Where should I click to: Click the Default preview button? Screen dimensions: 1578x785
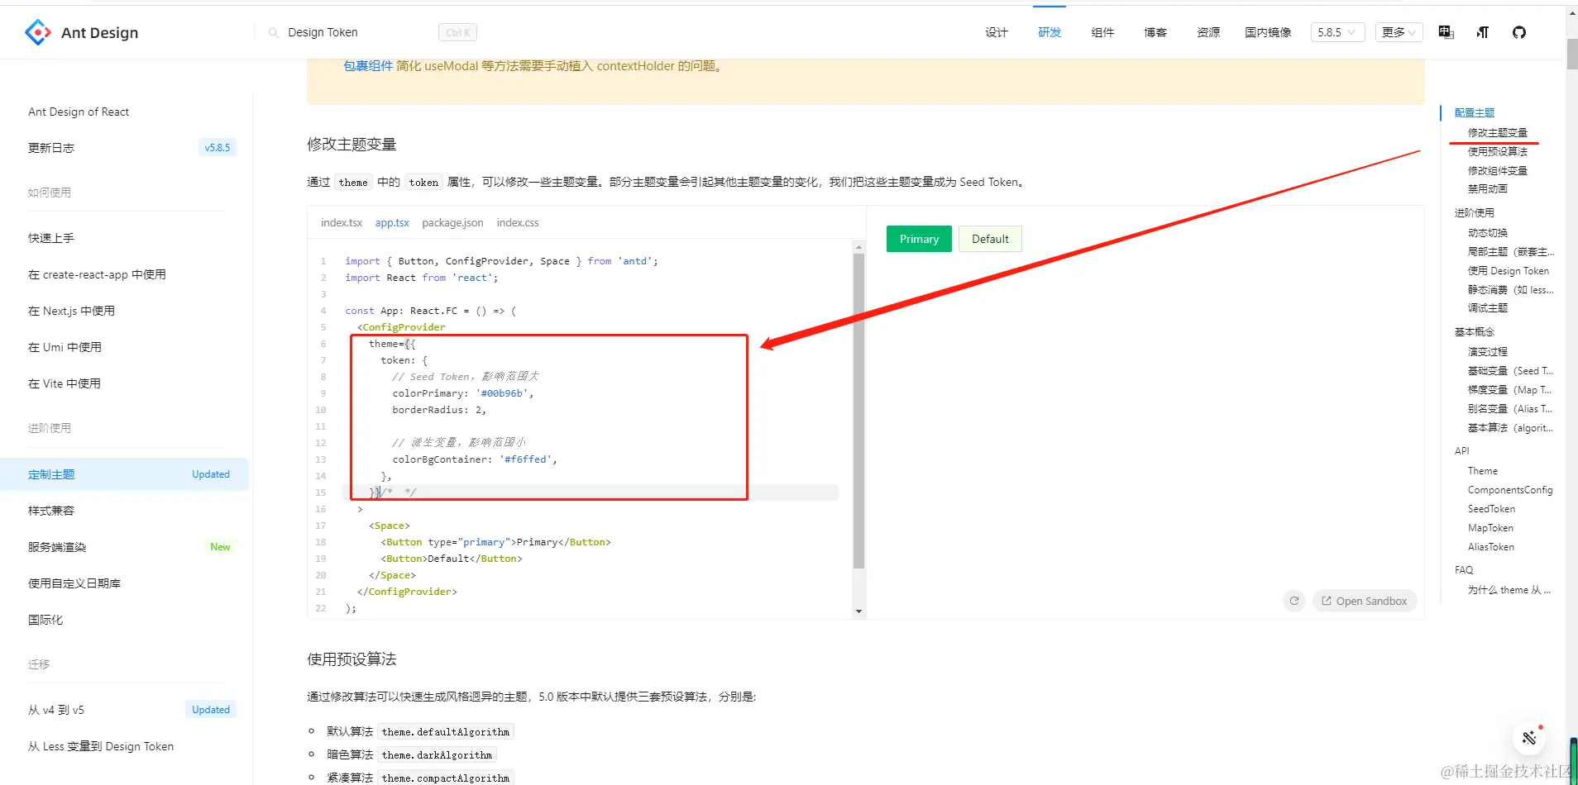point(990,239)
